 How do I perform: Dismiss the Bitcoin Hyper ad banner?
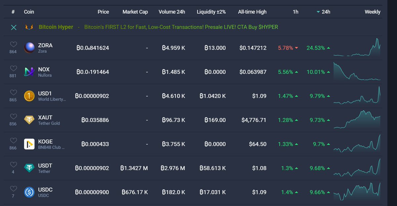[14, 27]
